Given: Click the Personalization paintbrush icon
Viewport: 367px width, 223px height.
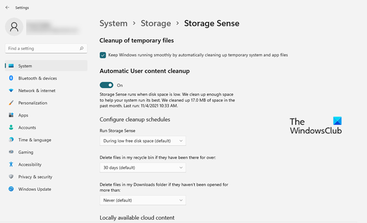Looking at the screenshot, I should 11,103.
